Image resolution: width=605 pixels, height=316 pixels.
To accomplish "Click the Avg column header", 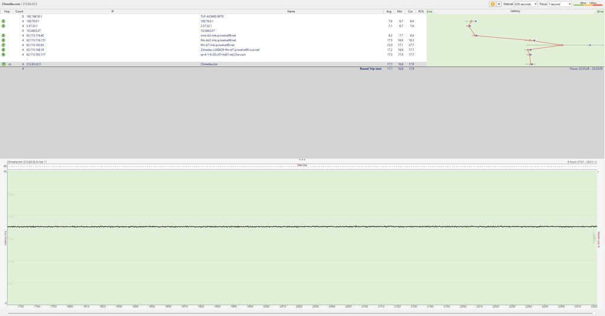I will (x=389, y=12).
